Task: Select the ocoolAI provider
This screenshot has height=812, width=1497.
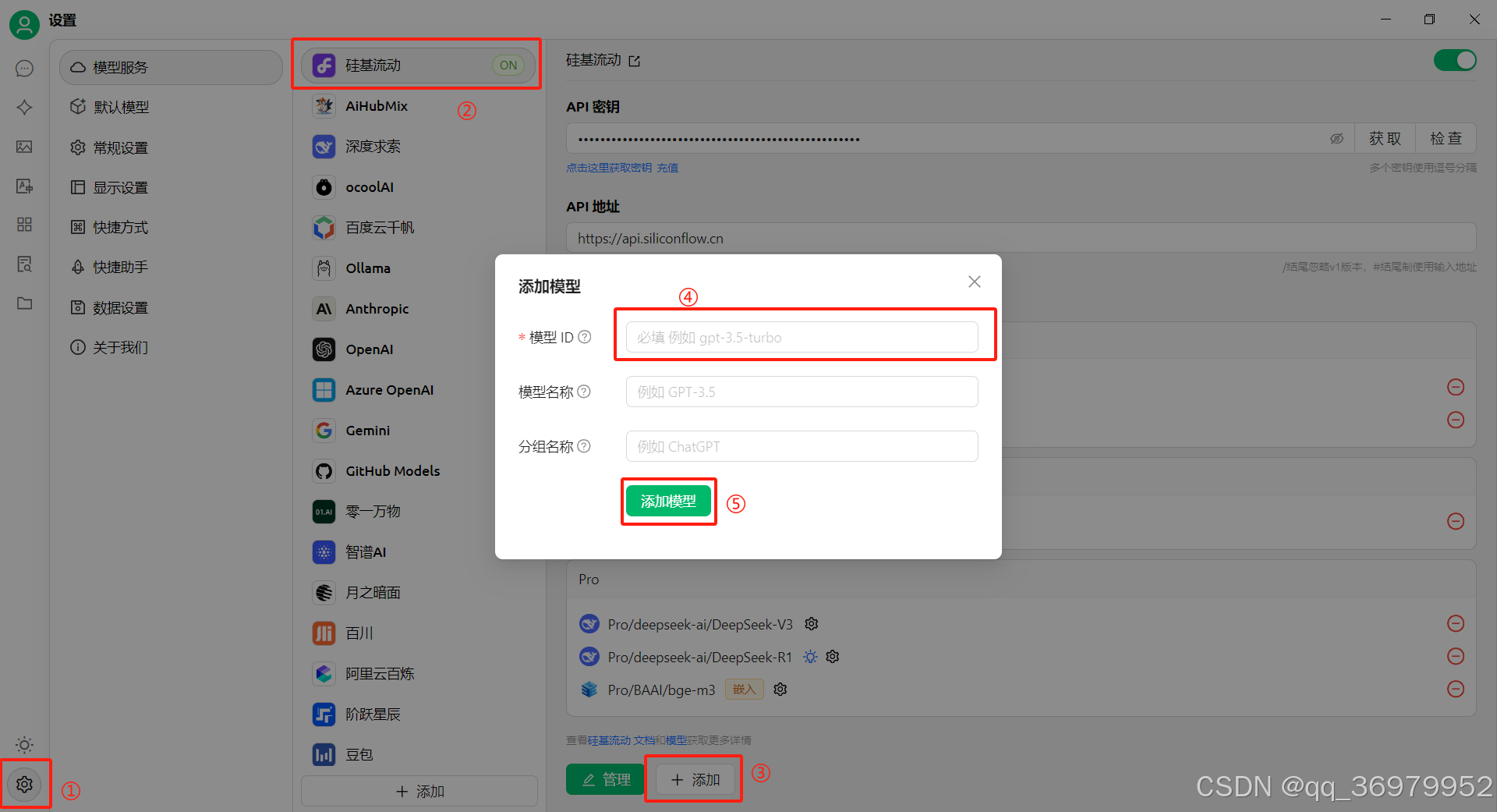Action: coord(419,187)
